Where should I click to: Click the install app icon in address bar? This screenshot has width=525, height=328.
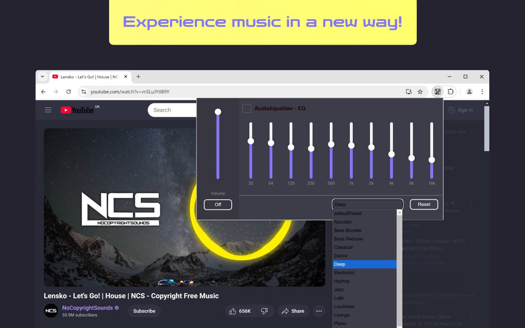[x=409, y=91]
